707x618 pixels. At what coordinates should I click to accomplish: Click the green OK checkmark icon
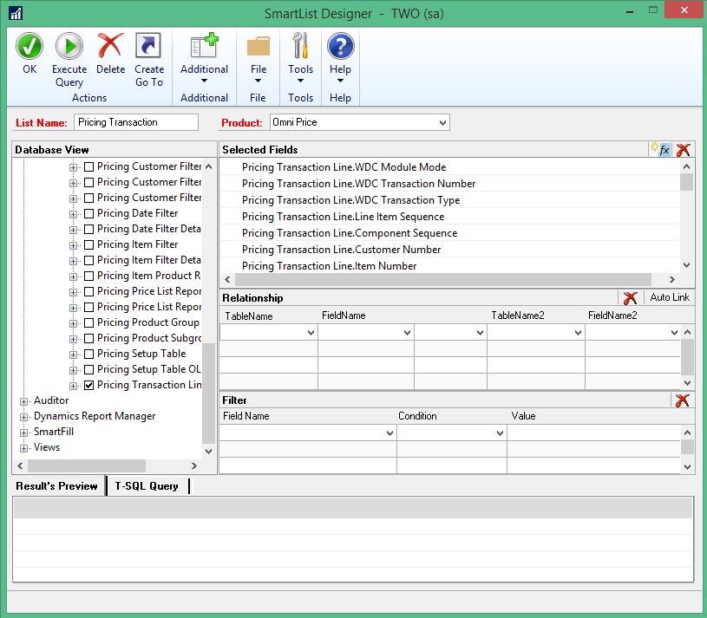pyautogui.click(x=29, y=46)
